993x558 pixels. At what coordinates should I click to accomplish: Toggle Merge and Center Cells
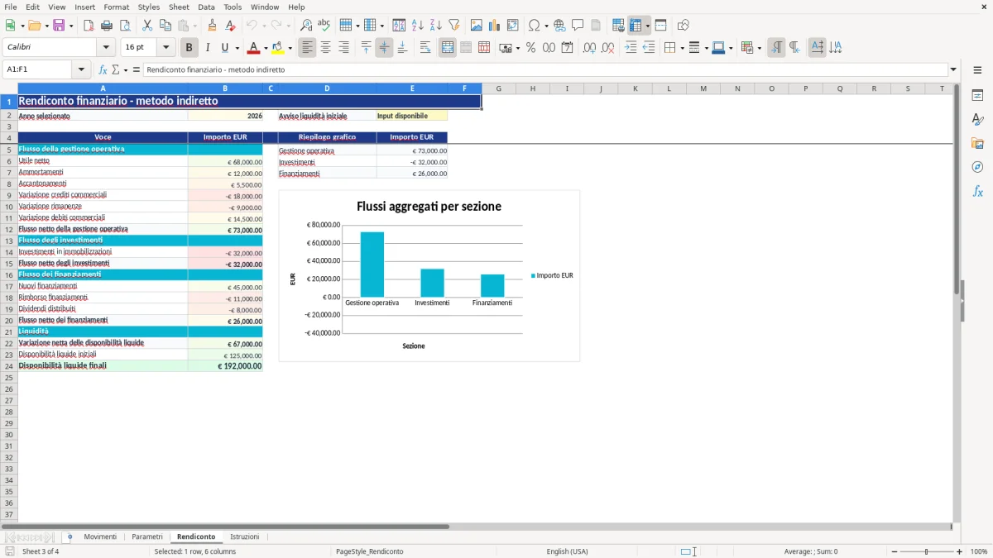448,48
